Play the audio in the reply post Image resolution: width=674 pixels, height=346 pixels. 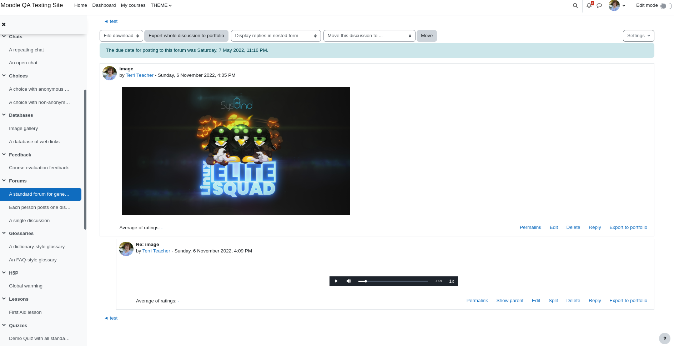[336, 281]
